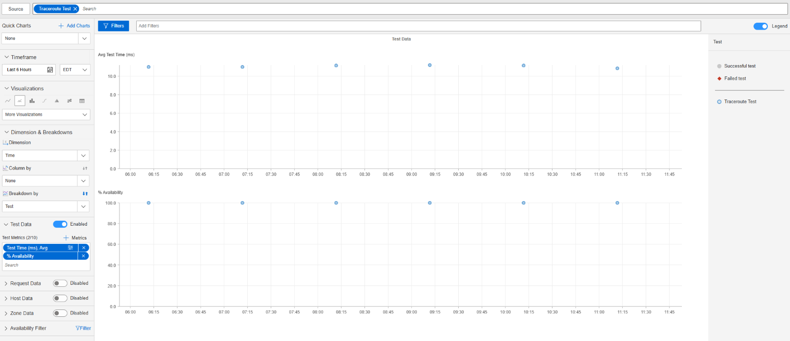
Task: Select the S-curve cumulative distribution visualization
Action: (44, 101)
